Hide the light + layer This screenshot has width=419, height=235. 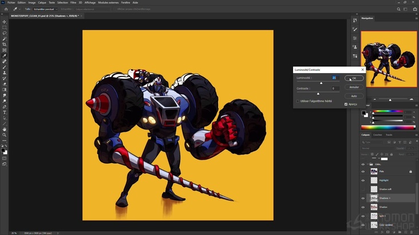[x=363, y=216]
